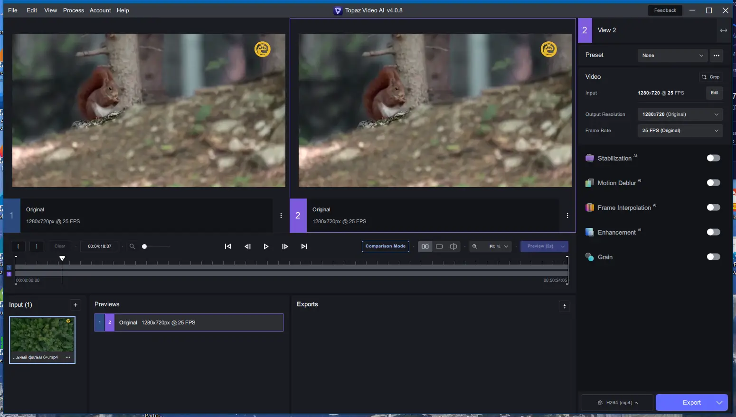Screen dimensions: 736x417
Task: Click the Comparison Mode button
Action: (385, 246)
